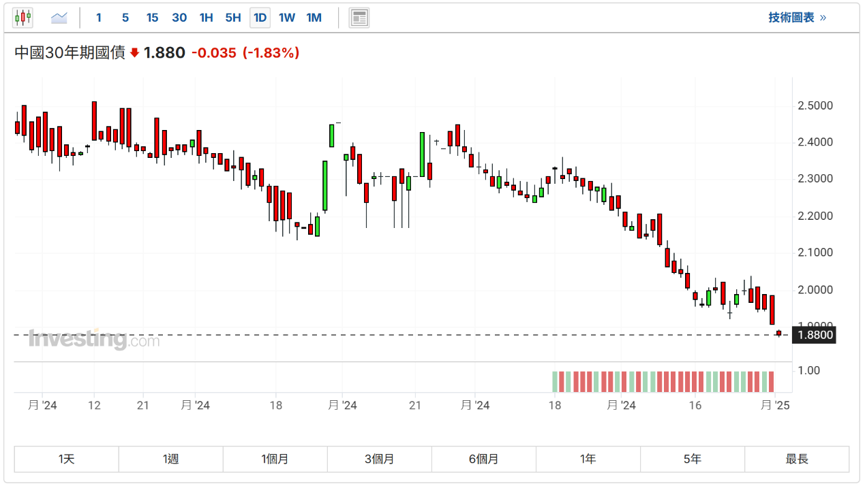Select the 1年 range button
The height and width of the screenshot is (488, 865).
pyautogui.click(x=588, y=459)
